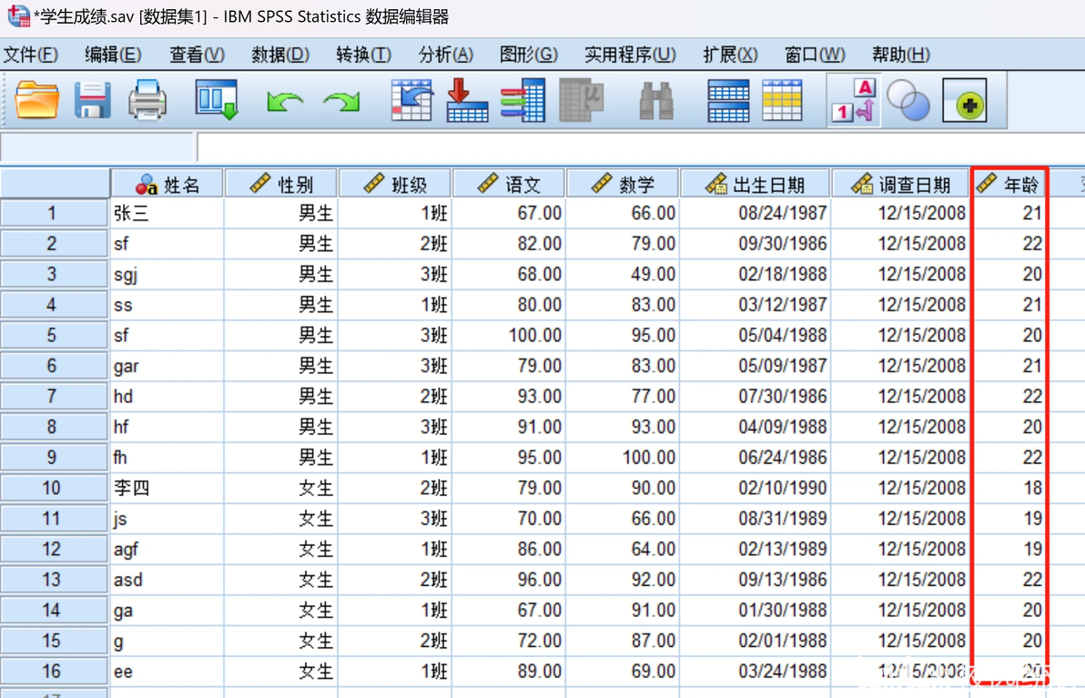This screenshot has width=1085, height=698.
Task: Click birth date 08/31/1989
Action: click(755, 519)
